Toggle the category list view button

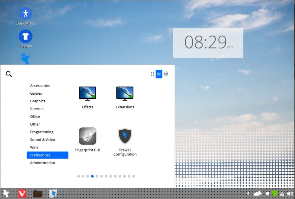pyautogui.click(x=159, y=74)
